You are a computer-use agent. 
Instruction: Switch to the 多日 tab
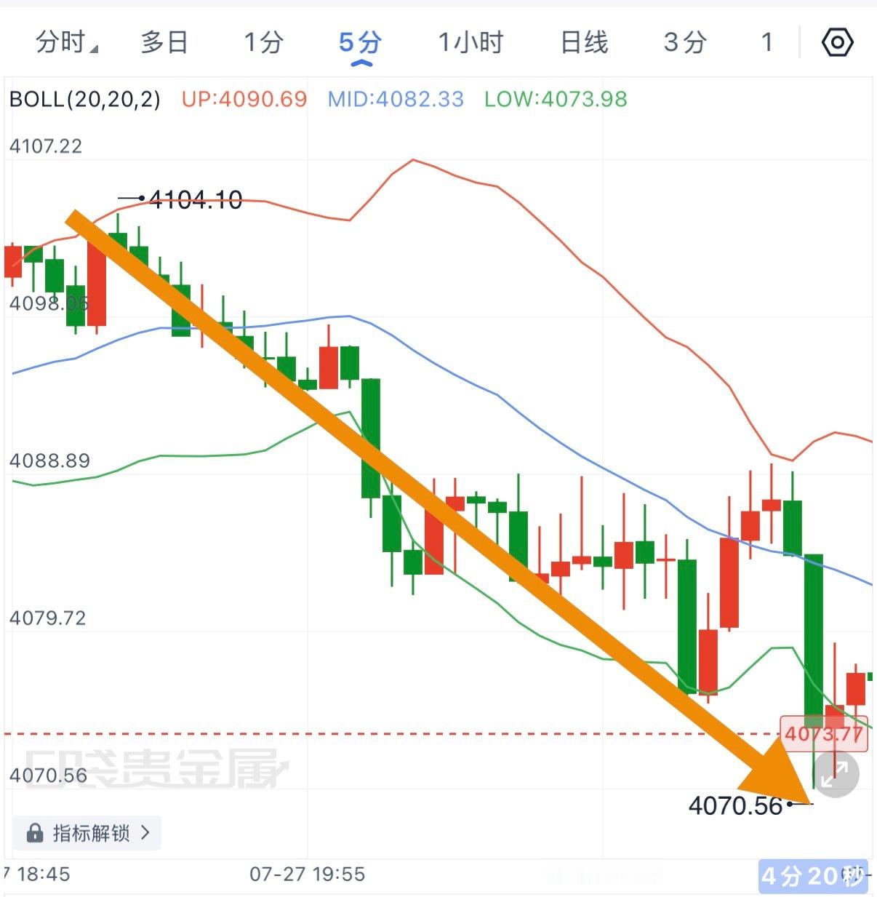[x=164, y=42]
